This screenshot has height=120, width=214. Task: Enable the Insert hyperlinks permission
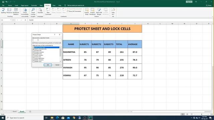[33, 58]
